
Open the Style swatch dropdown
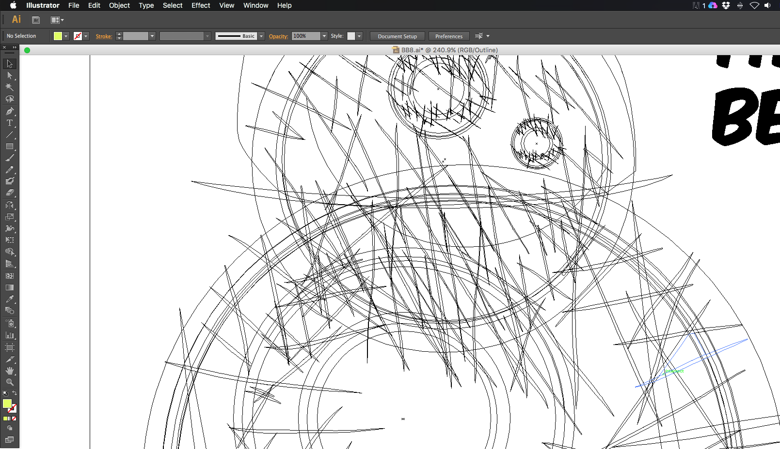pos(359,36)
